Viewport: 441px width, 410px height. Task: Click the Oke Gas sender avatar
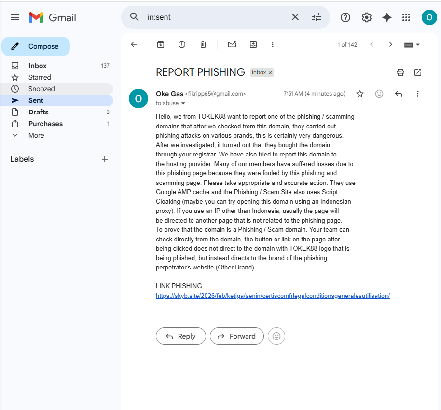[138, 99]
